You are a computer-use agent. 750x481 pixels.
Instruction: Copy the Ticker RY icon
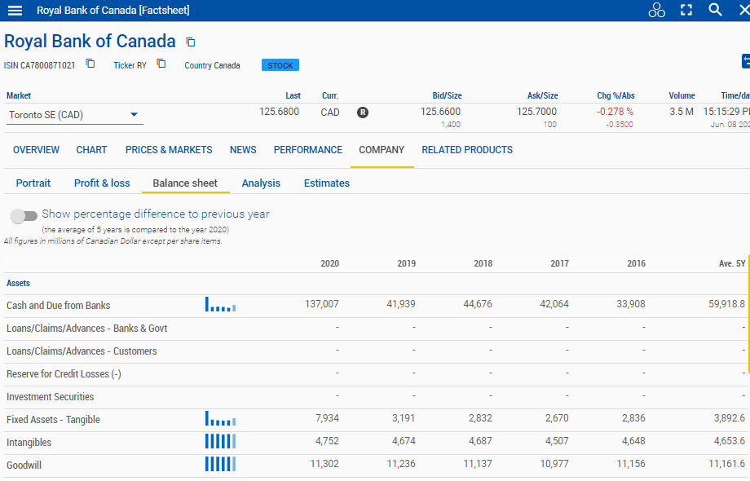click(x=161, y=64)
